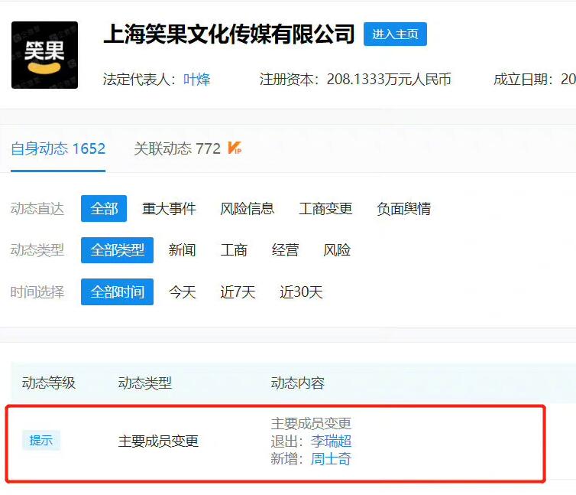Click the 提示 level tag
This screenshot has height=495, width=576.
pyautogui.click(x=41, y=440)
